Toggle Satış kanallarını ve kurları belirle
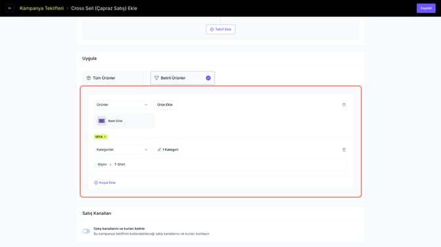 (86, 231)
